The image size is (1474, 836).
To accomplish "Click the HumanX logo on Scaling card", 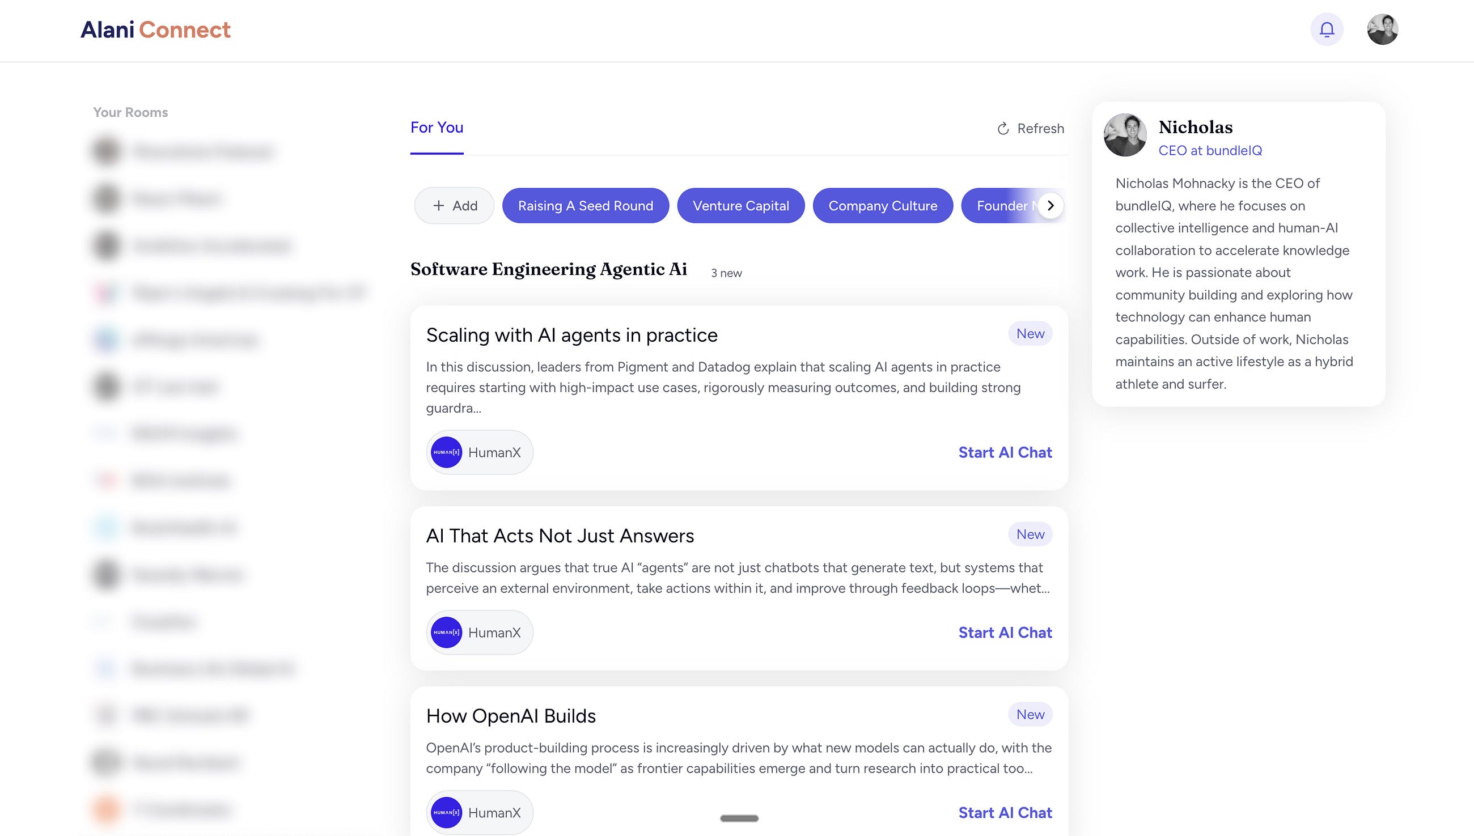I will click(447, 452).
